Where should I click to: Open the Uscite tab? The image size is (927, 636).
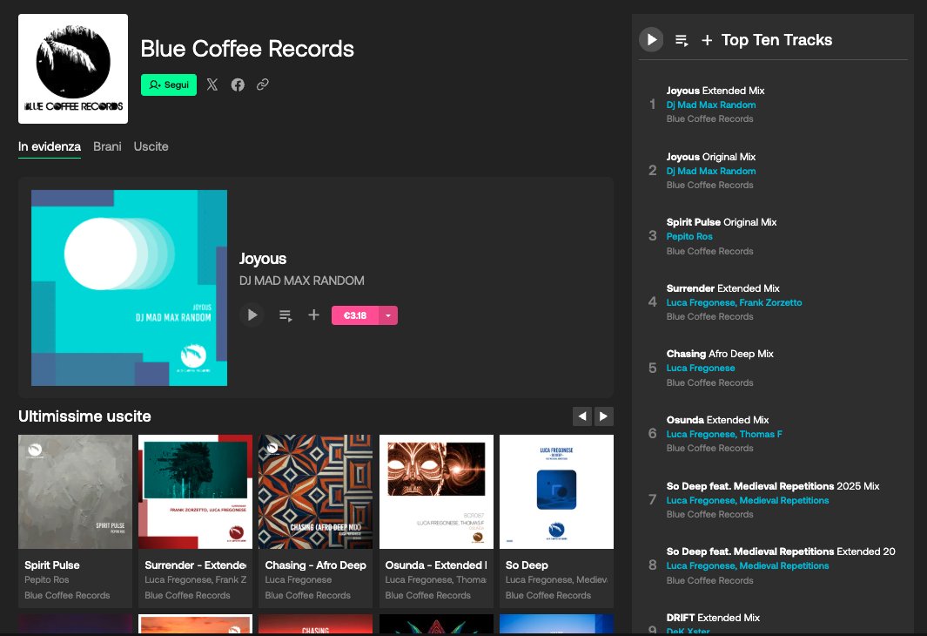[x=151, y=146]
